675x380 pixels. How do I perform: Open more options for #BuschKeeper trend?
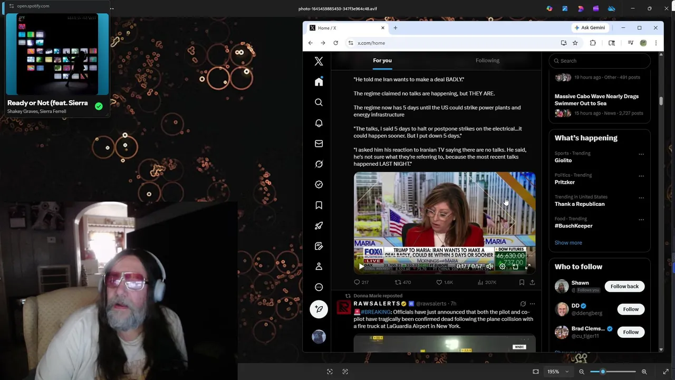[641, 220]
